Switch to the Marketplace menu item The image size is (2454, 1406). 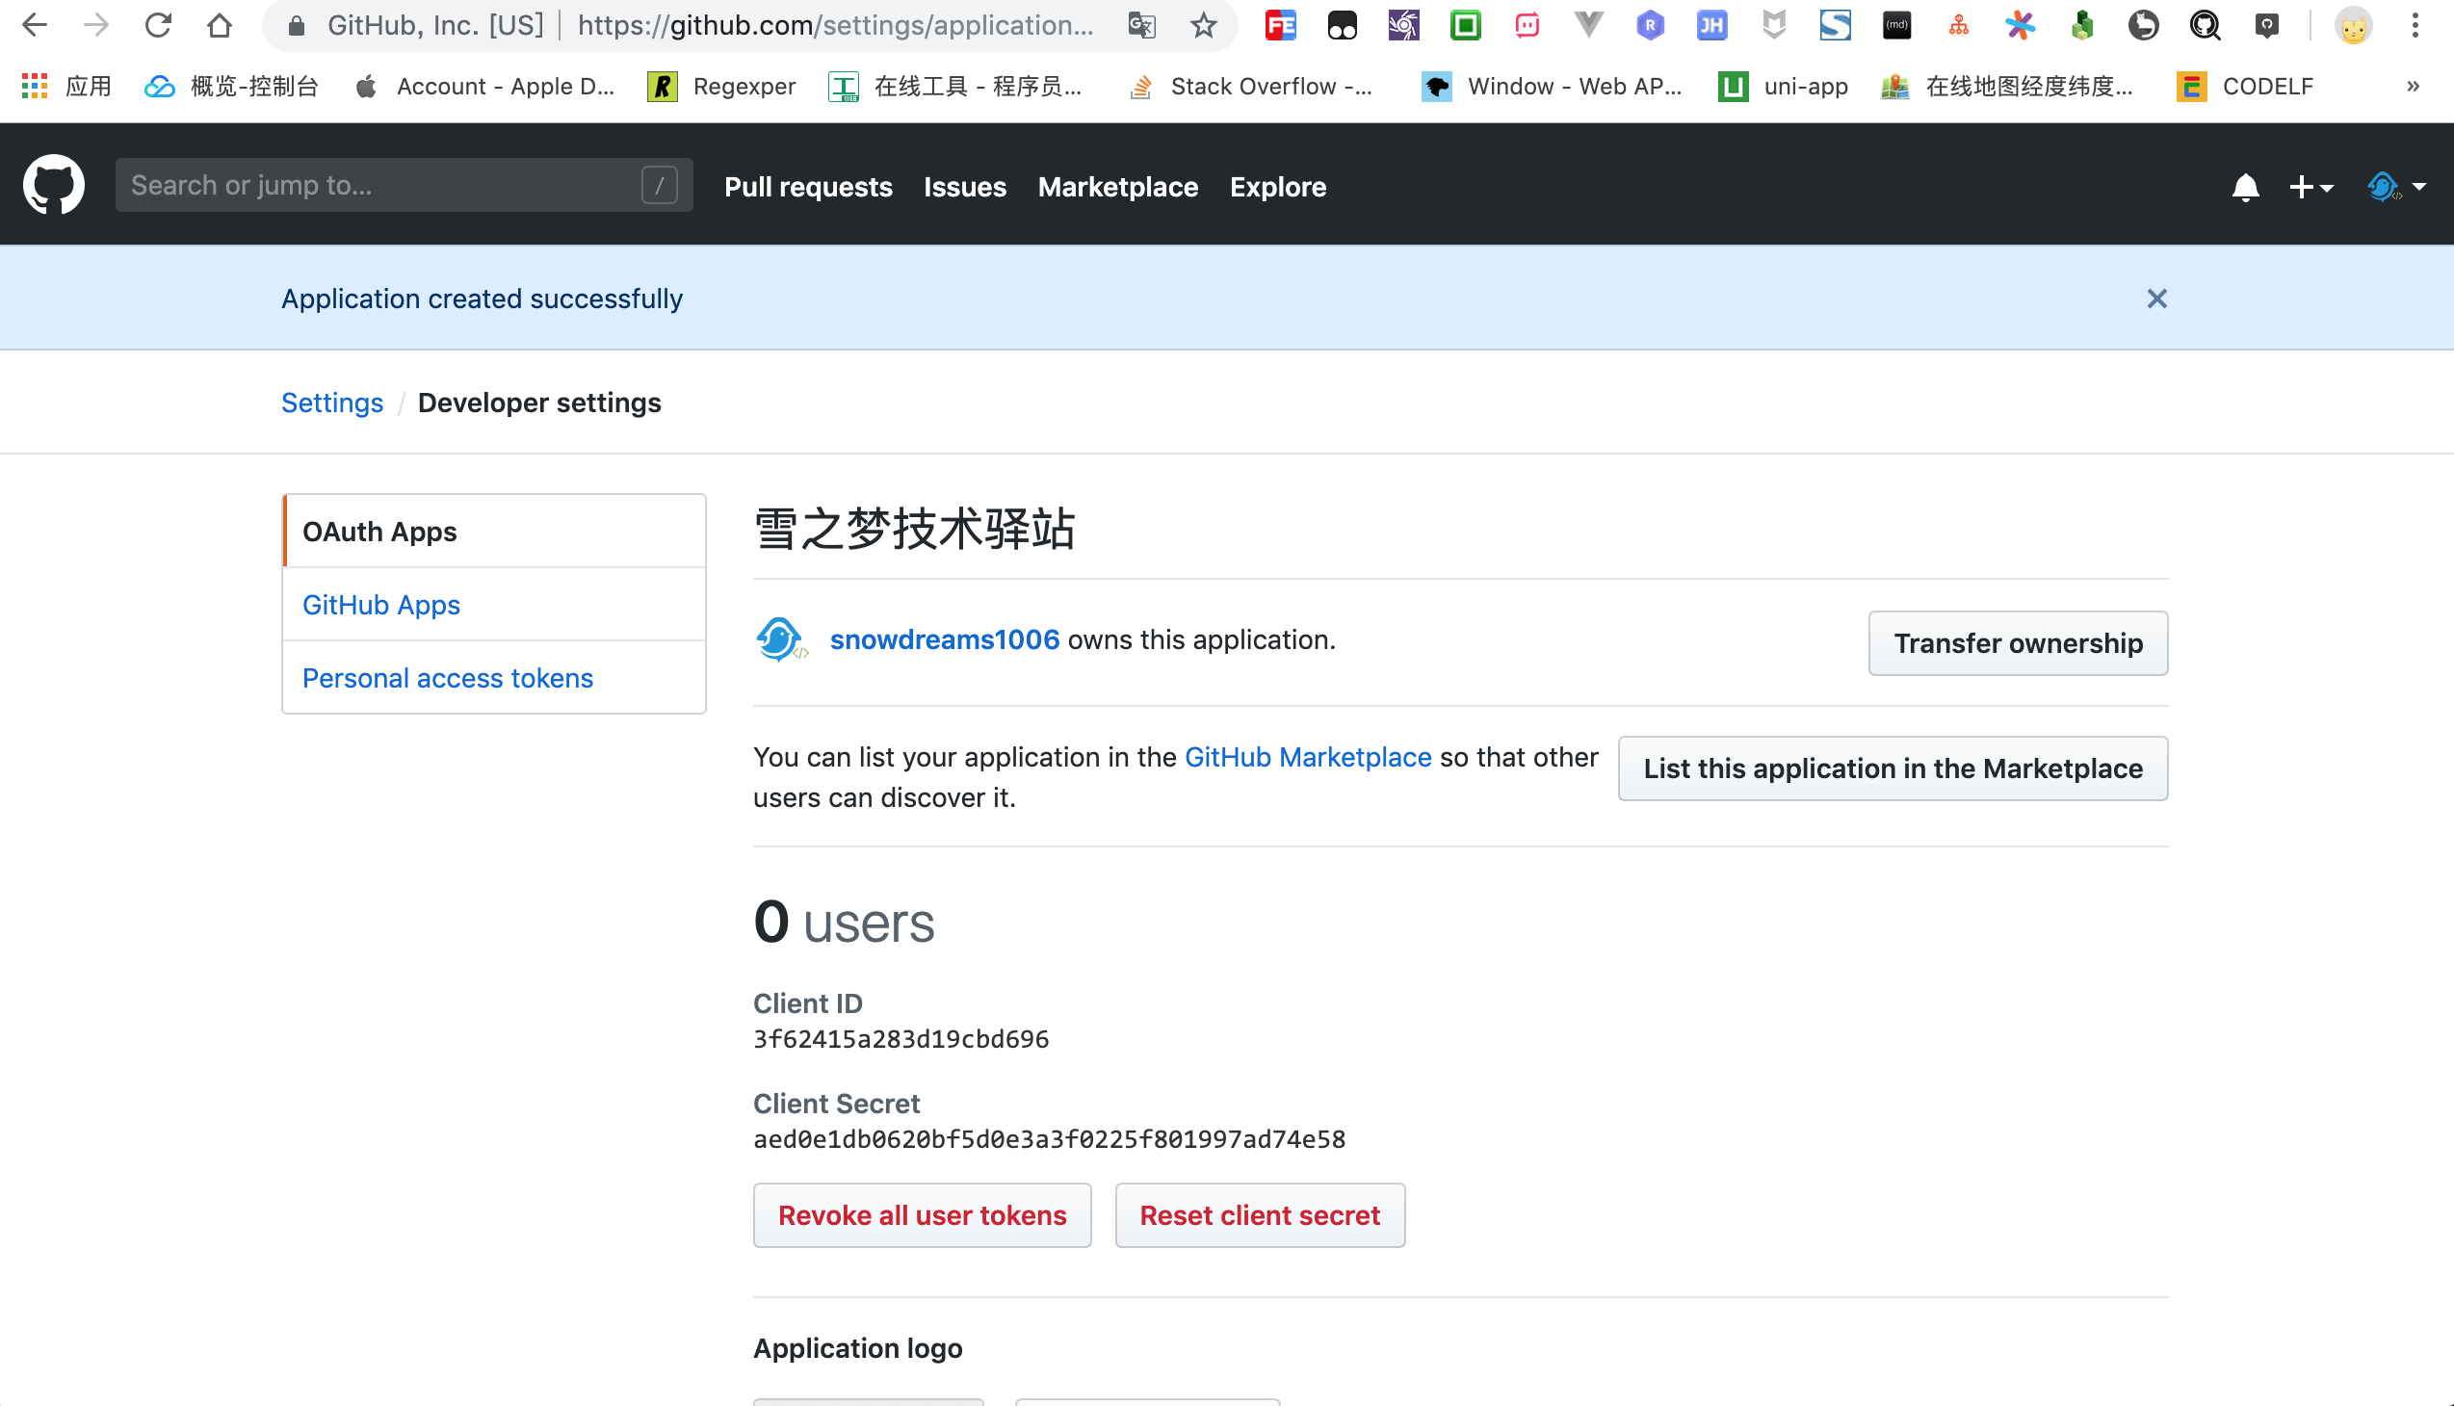tap(1117, 187)
